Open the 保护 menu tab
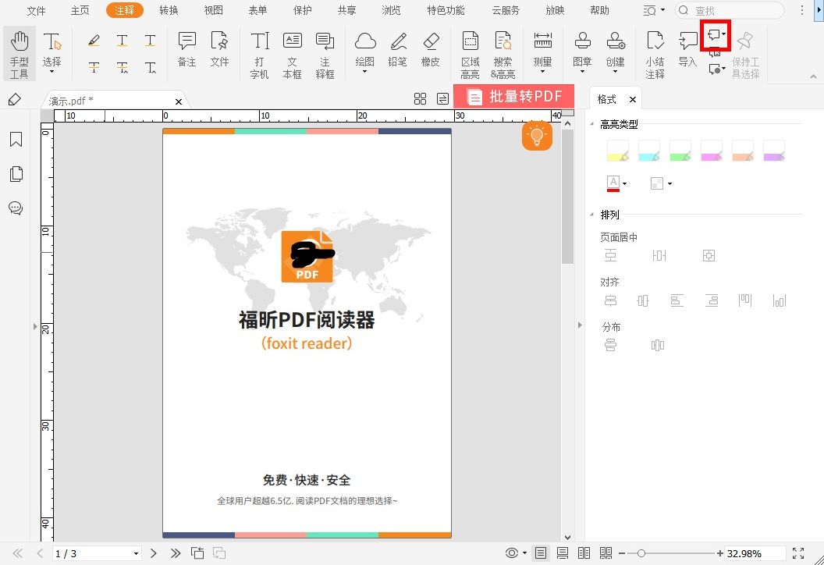 303,11
